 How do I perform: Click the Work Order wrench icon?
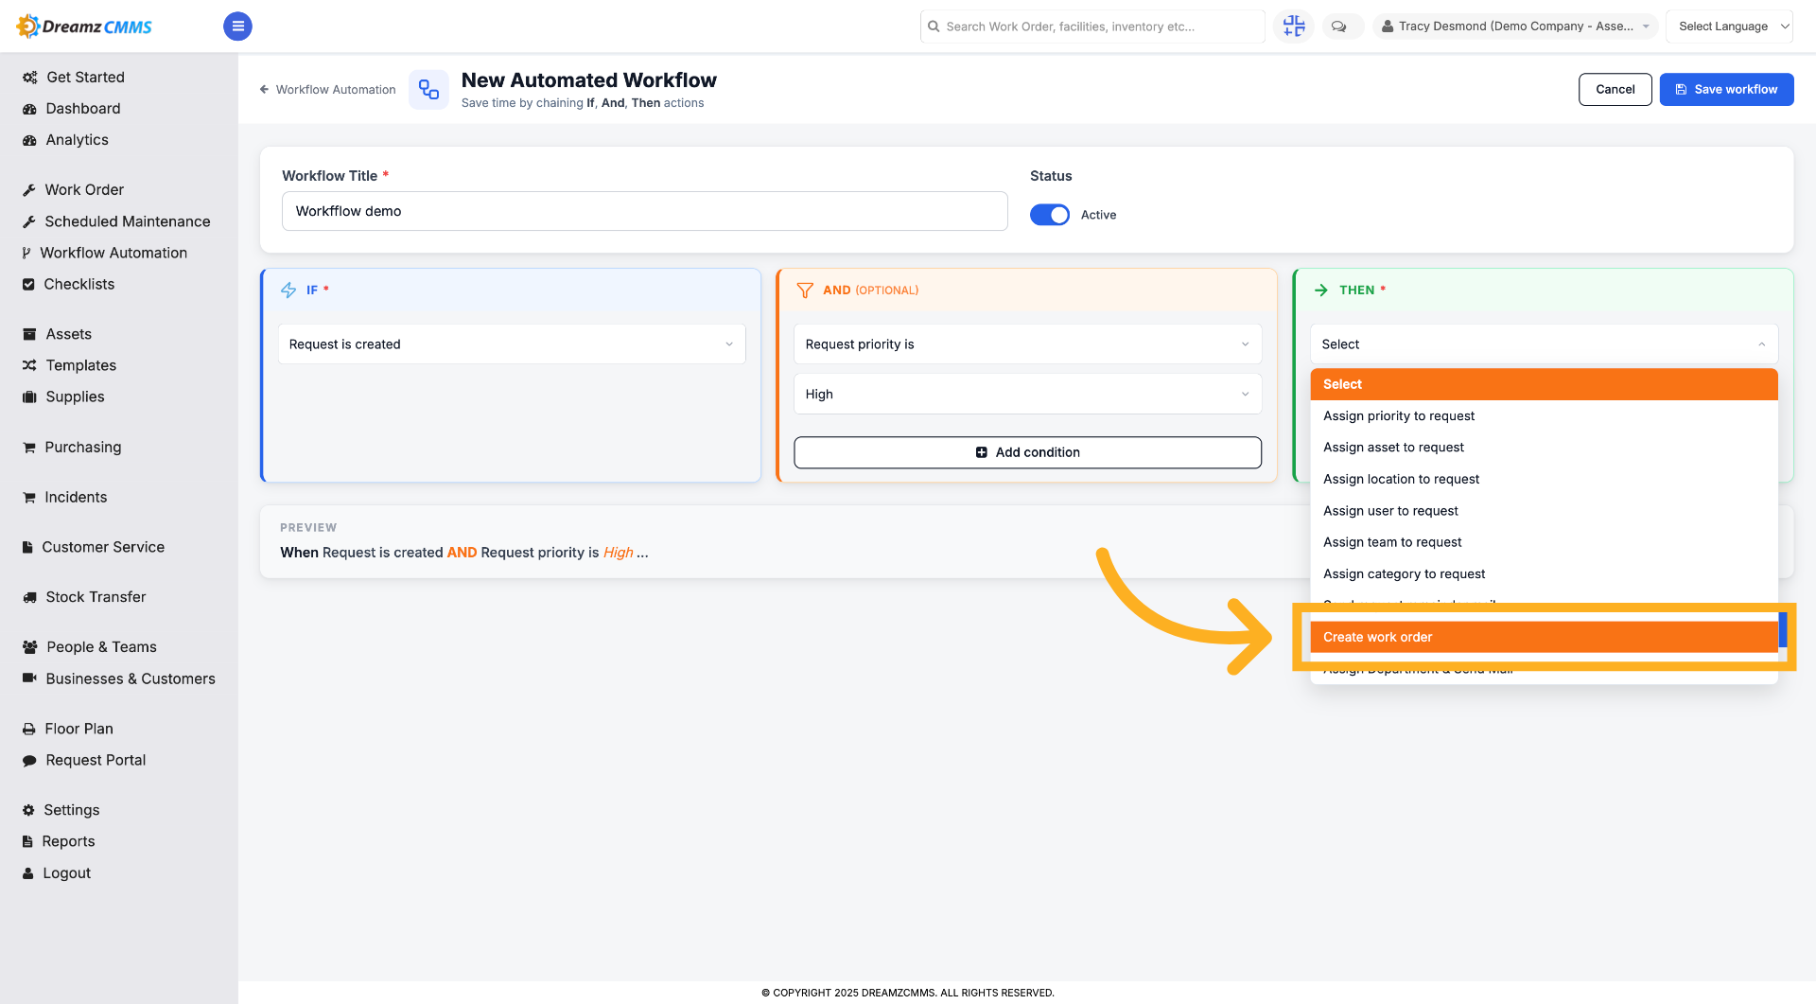click(x=29, y=190)
